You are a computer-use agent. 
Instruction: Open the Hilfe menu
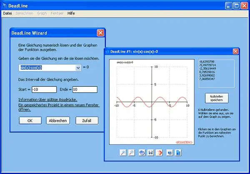click(x=71, y=13)
